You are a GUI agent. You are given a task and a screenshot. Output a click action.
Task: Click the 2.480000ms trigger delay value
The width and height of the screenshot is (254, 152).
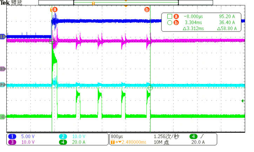click(x=134, y=142)
